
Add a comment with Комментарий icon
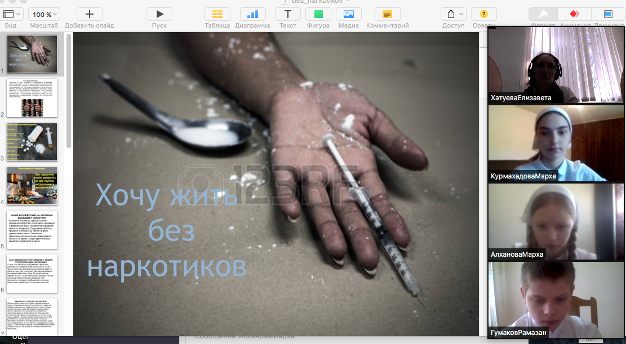(x=387, y=14)
